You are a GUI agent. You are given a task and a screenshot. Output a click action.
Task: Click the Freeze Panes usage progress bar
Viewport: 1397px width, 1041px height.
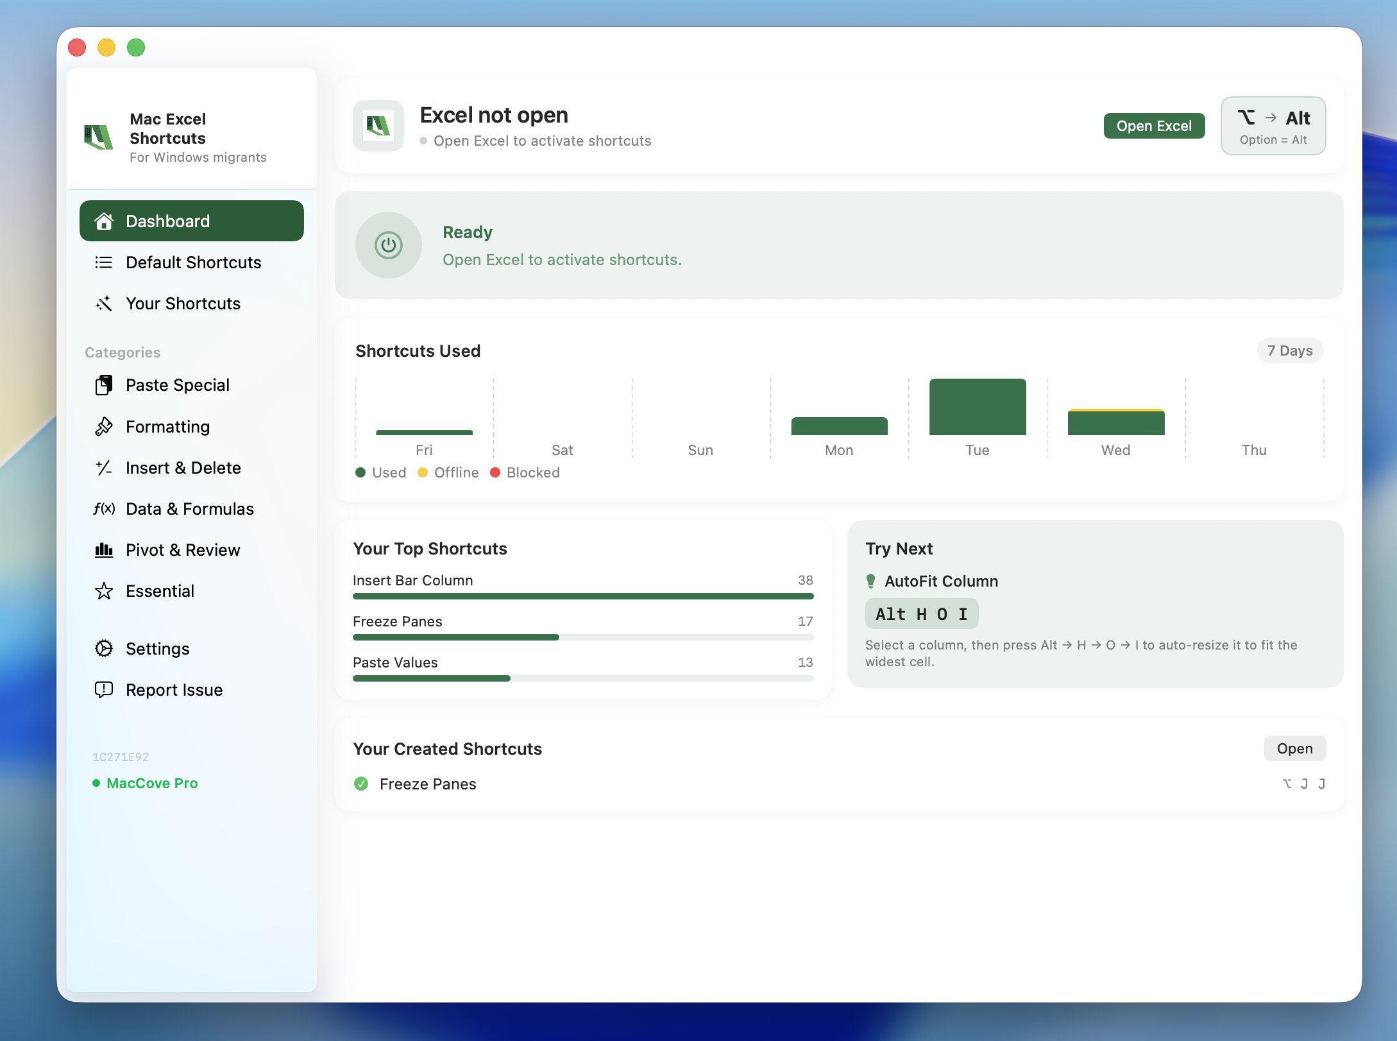pos(583,637)
